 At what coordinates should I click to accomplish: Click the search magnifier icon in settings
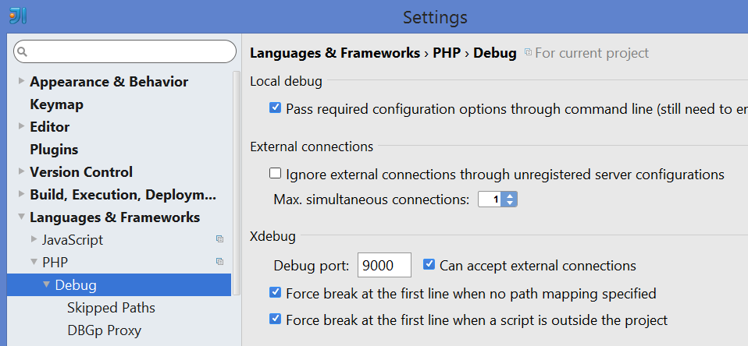[23, 52]
